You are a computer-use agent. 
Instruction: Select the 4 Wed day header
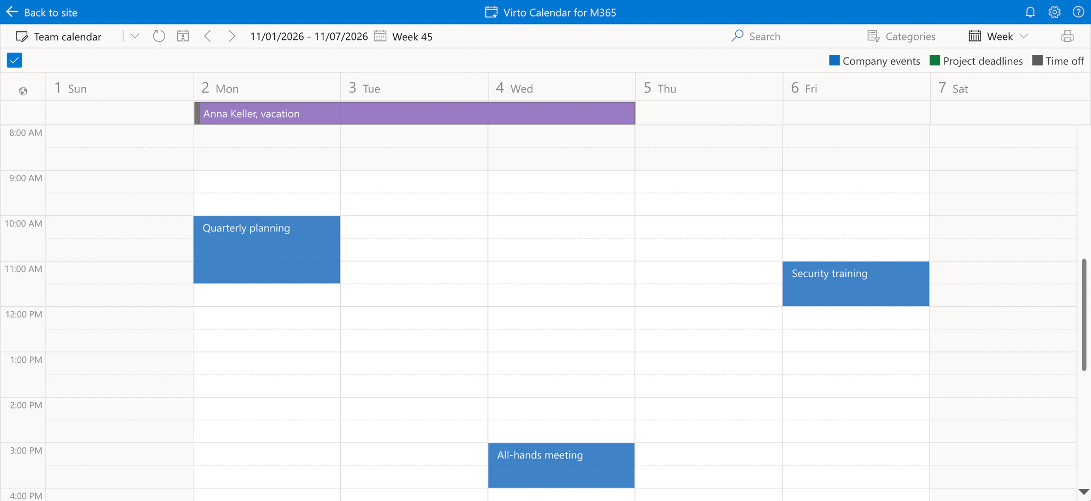pos(561,87)
